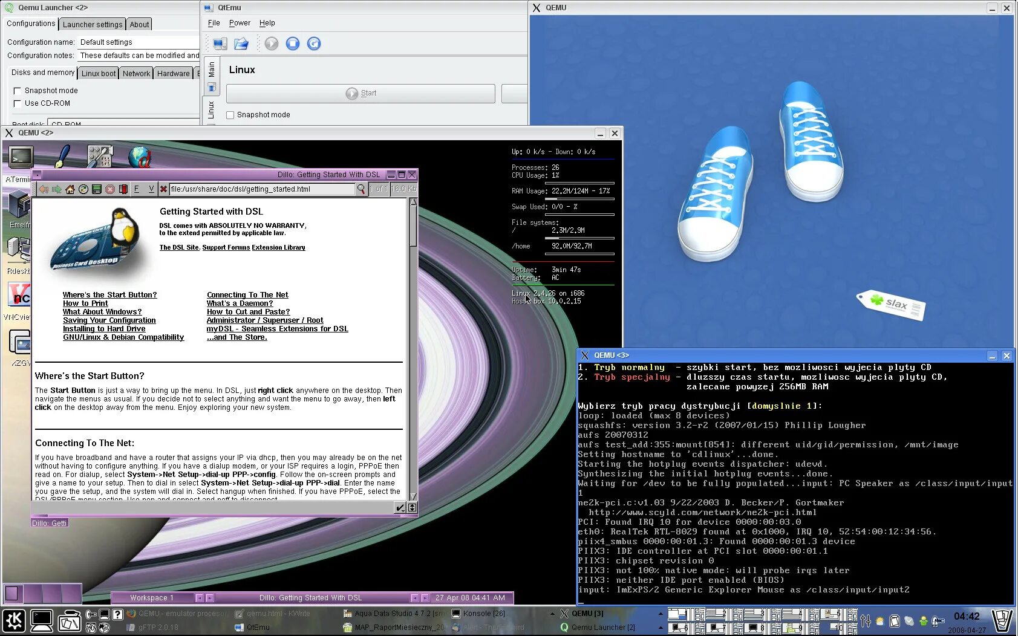Follow 'myDSL - Seamless Extensions' link
This screenshot has width=1018, height=636.
277,329
